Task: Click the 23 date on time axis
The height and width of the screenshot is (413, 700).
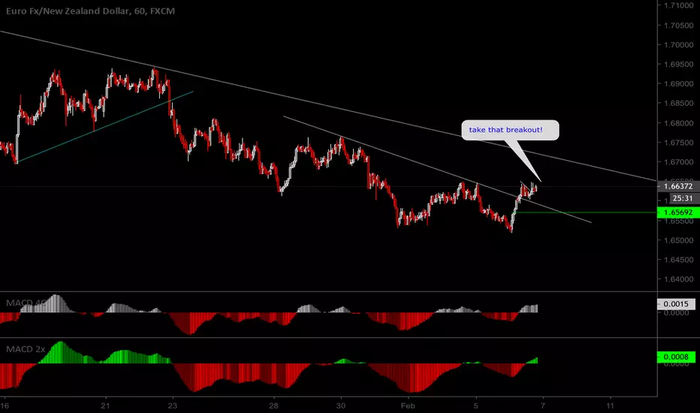Action: [x=172, y=405]
